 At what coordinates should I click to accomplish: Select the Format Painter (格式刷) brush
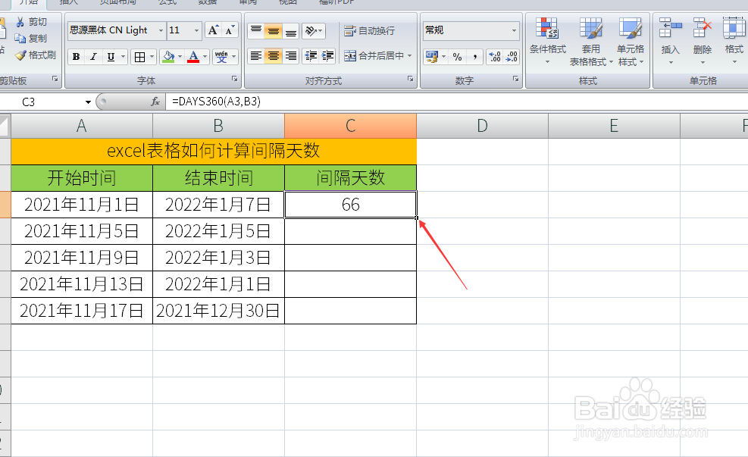(20, 55)
